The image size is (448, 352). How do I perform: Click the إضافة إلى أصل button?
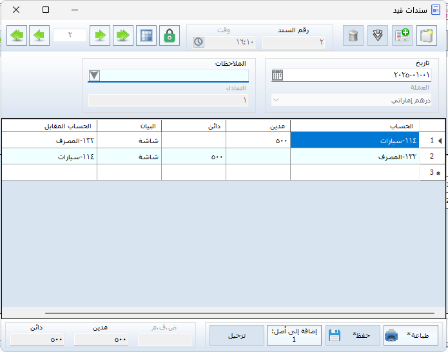294,335
